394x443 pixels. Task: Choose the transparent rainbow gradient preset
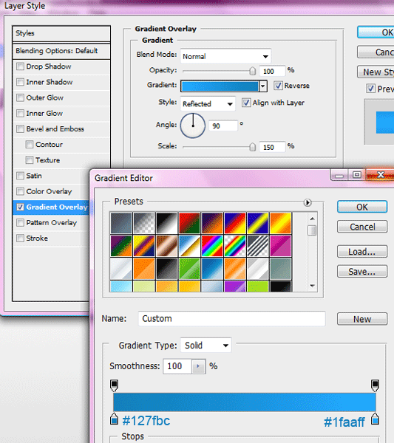[235, 246]
